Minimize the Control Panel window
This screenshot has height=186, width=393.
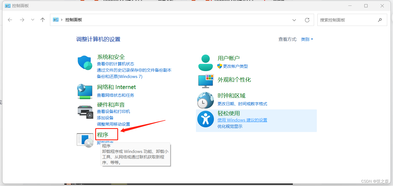(350, 6)
